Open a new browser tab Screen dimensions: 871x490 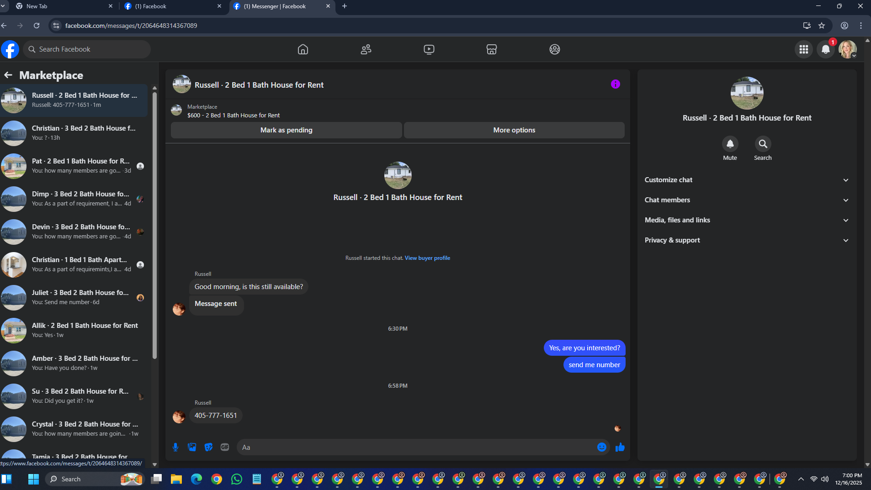coord(345,6)
